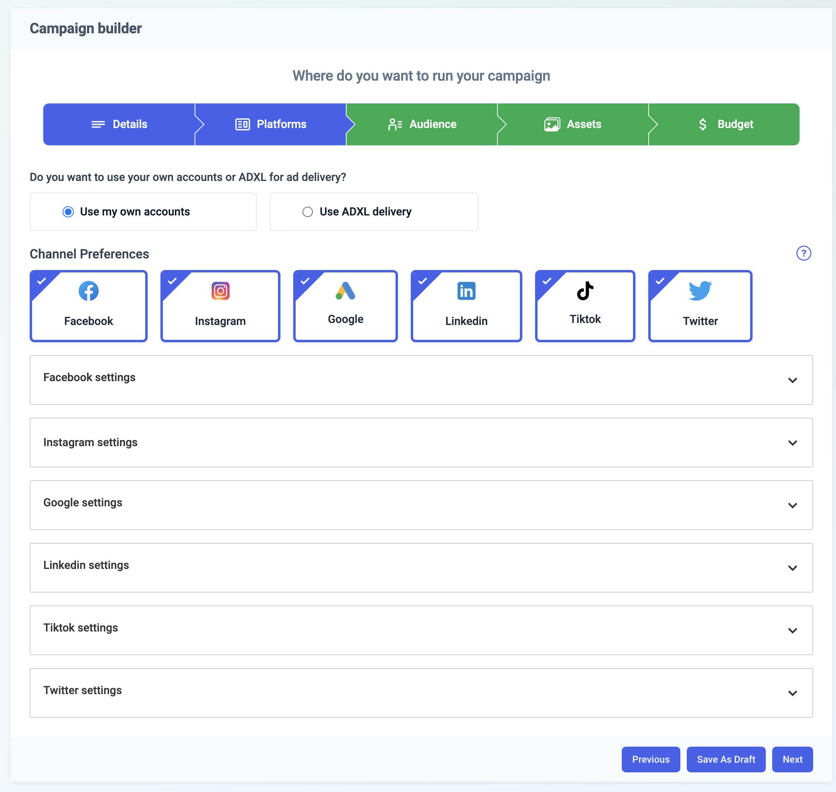Click the Next button
The image size is (836, 792).
pyautogui.click(x=792, y=759)
